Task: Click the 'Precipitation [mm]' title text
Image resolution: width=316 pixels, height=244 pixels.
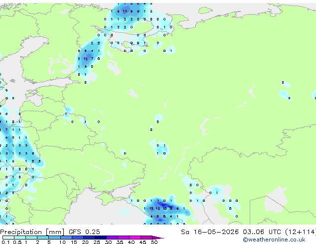Action: point(32,232)
